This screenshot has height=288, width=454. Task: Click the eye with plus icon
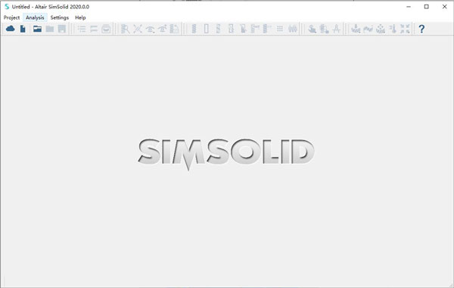pyautogui.click(x=162, y=29)
